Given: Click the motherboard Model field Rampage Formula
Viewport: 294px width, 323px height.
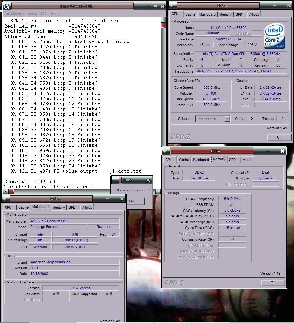Looking at the screenshot, I should (58, 227).
